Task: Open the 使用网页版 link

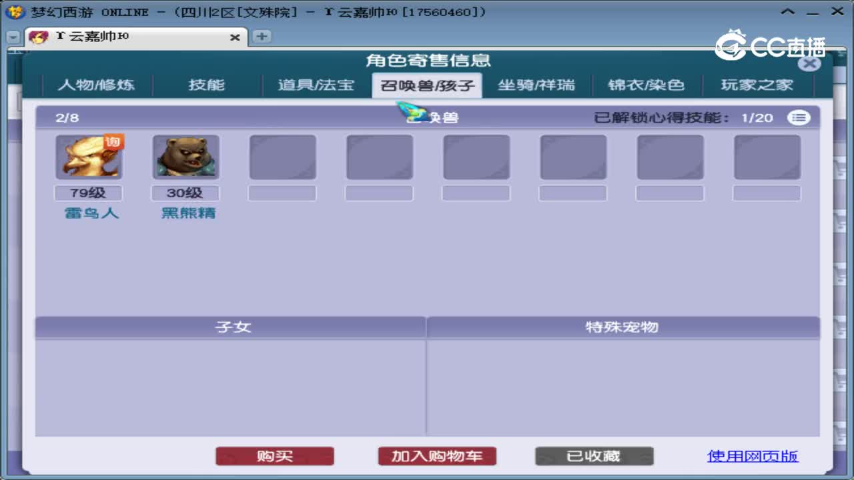Action: pos(753,457)
